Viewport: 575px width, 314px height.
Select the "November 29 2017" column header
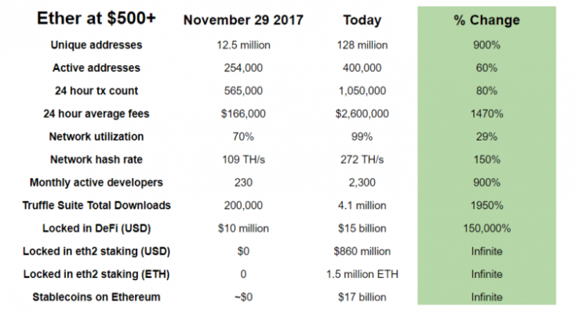click(x=243, y=20)
